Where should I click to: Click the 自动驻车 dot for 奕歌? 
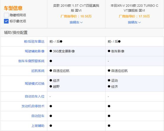point(51,116)
